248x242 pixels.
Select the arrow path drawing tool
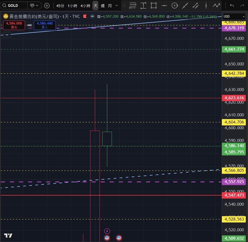tap(216, 6)
